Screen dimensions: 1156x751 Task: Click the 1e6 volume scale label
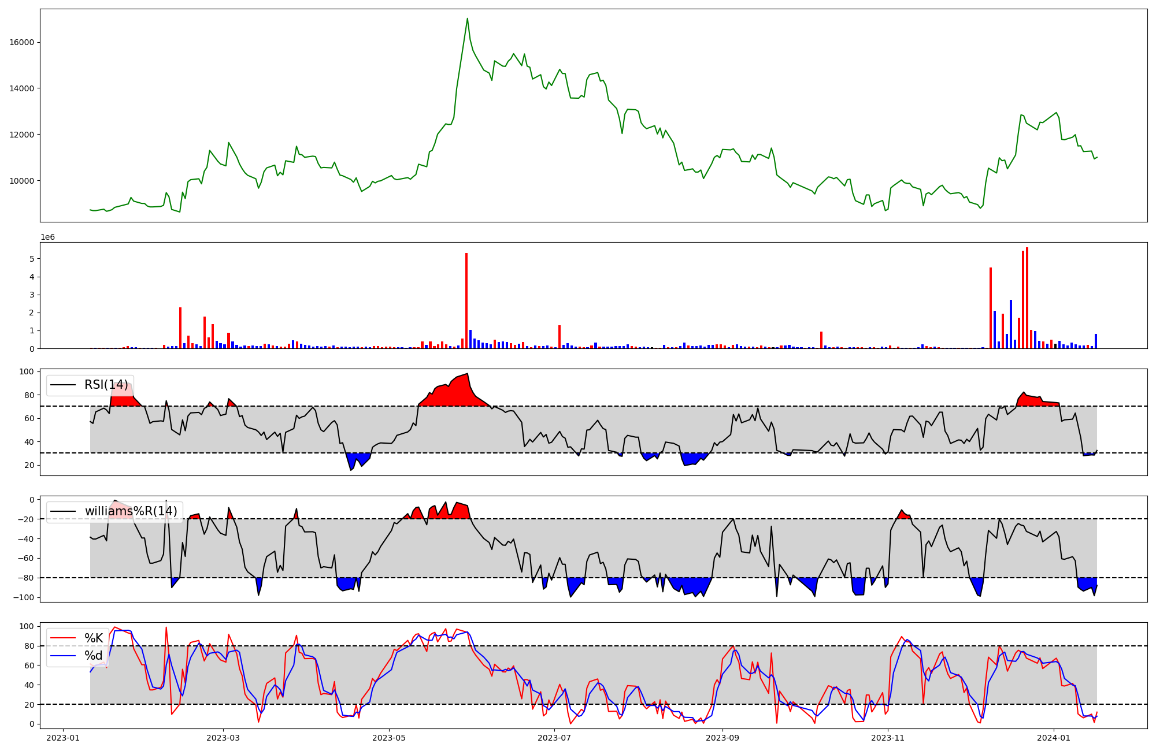47,237
